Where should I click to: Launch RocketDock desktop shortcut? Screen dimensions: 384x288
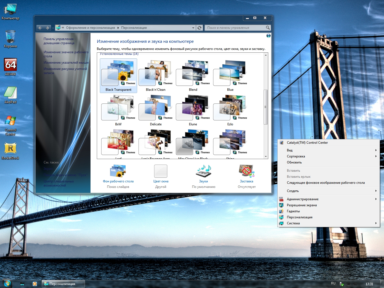tap(10, 151)
